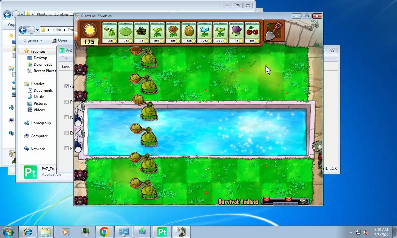
Task: Open Internet Explorer from the taskbar
Action: pos(27,232)
